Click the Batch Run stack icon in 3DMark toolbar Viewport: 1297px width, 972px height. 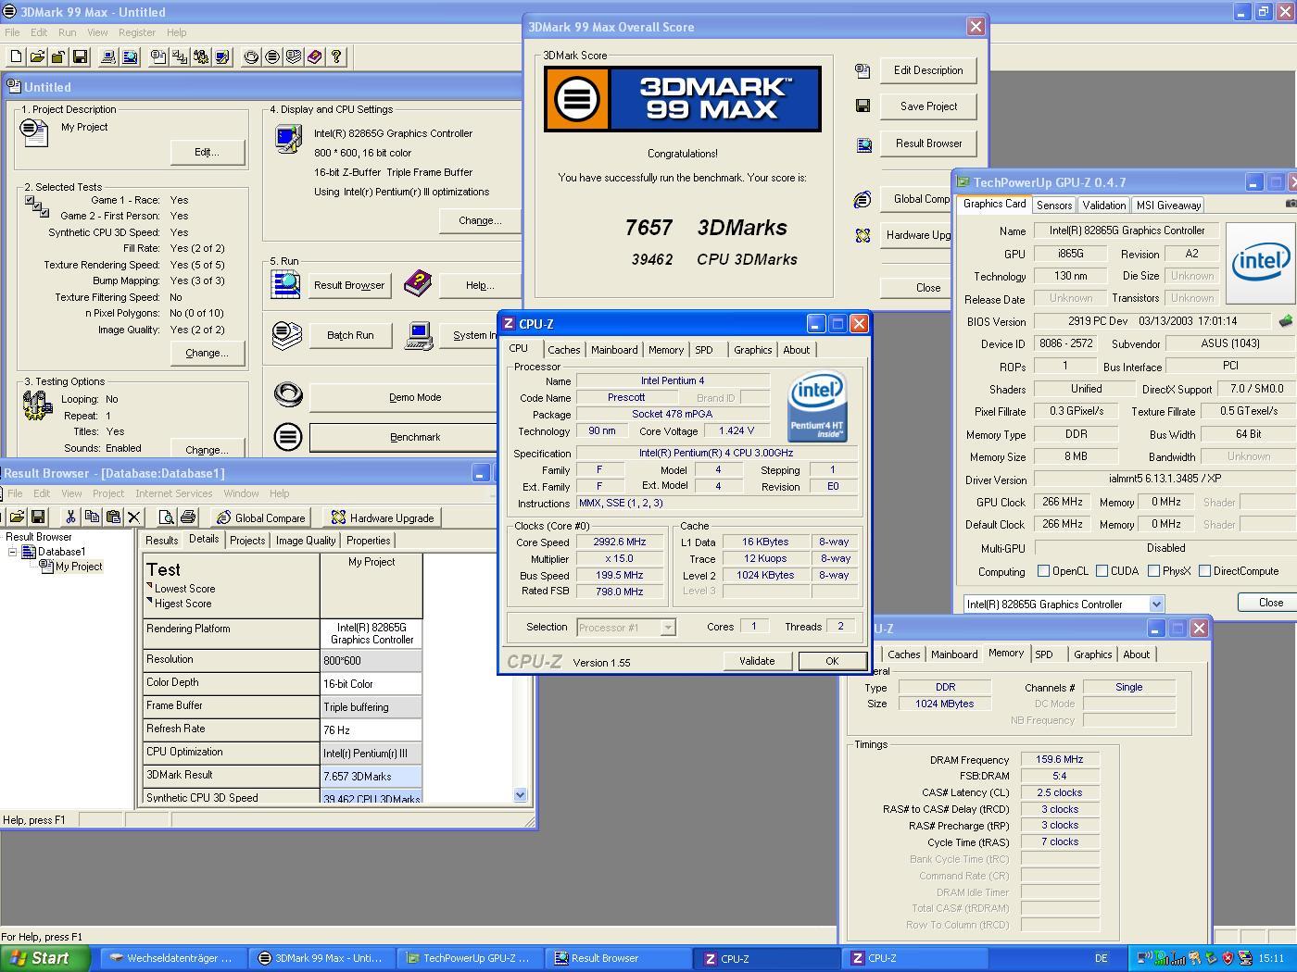[294, 57]
